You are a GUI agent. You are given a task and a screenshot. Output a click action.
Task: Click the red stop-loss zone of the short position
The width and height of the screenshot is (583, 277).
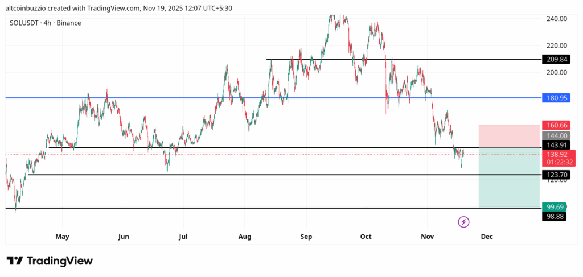click(508, 137)
